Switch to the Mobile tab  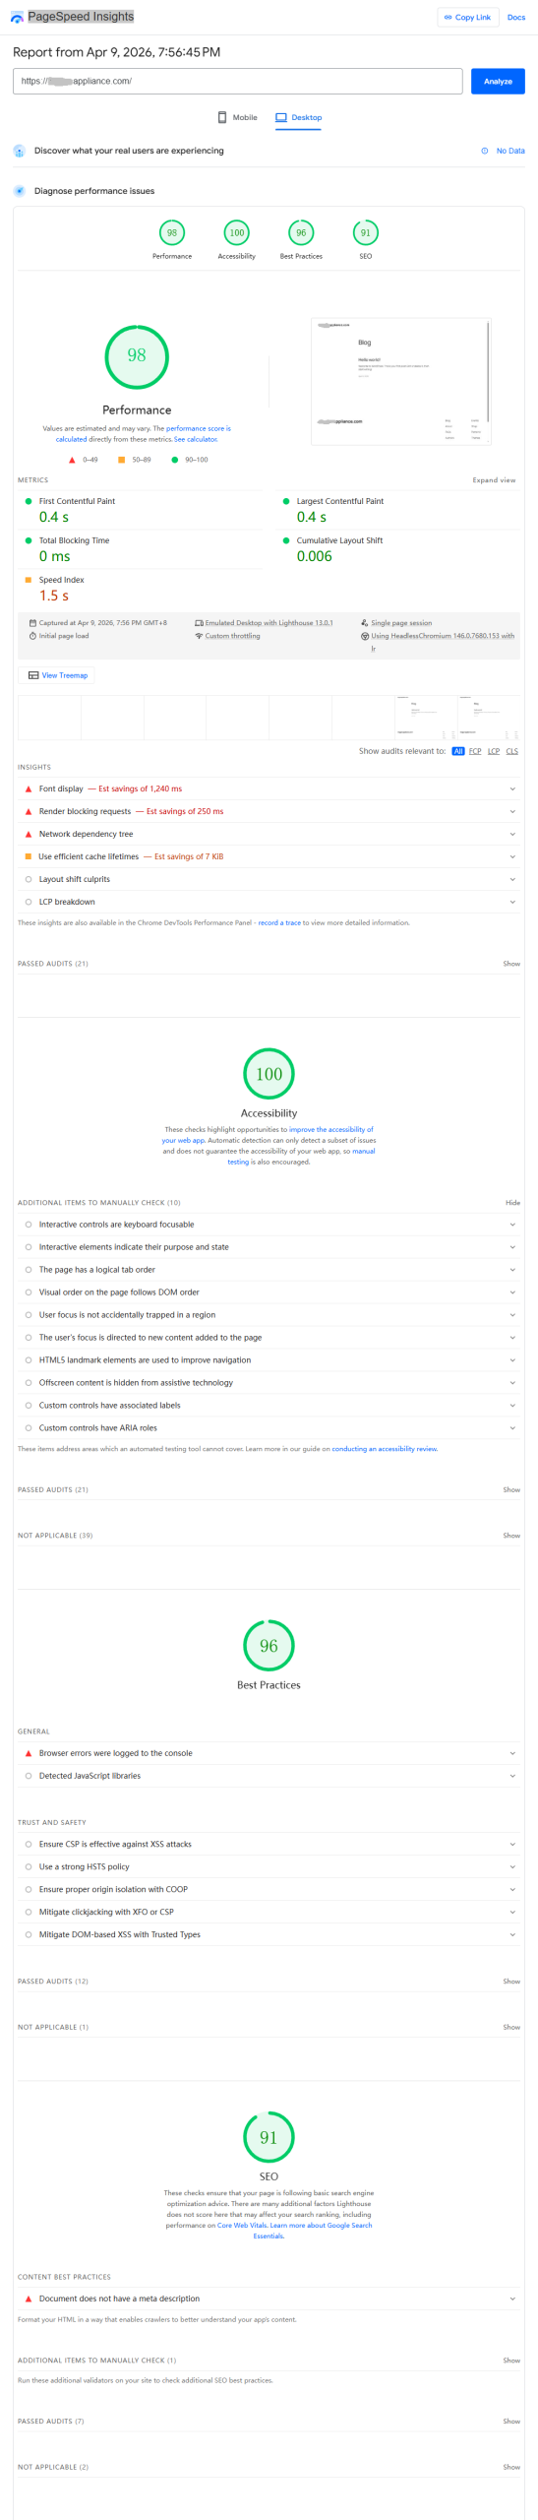click(x=237, y=117)
